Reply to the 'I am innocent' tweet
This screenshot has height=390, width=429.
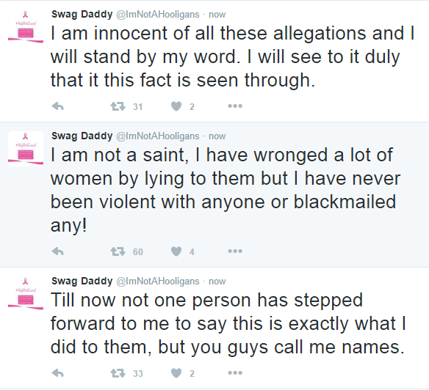point(58,106)
